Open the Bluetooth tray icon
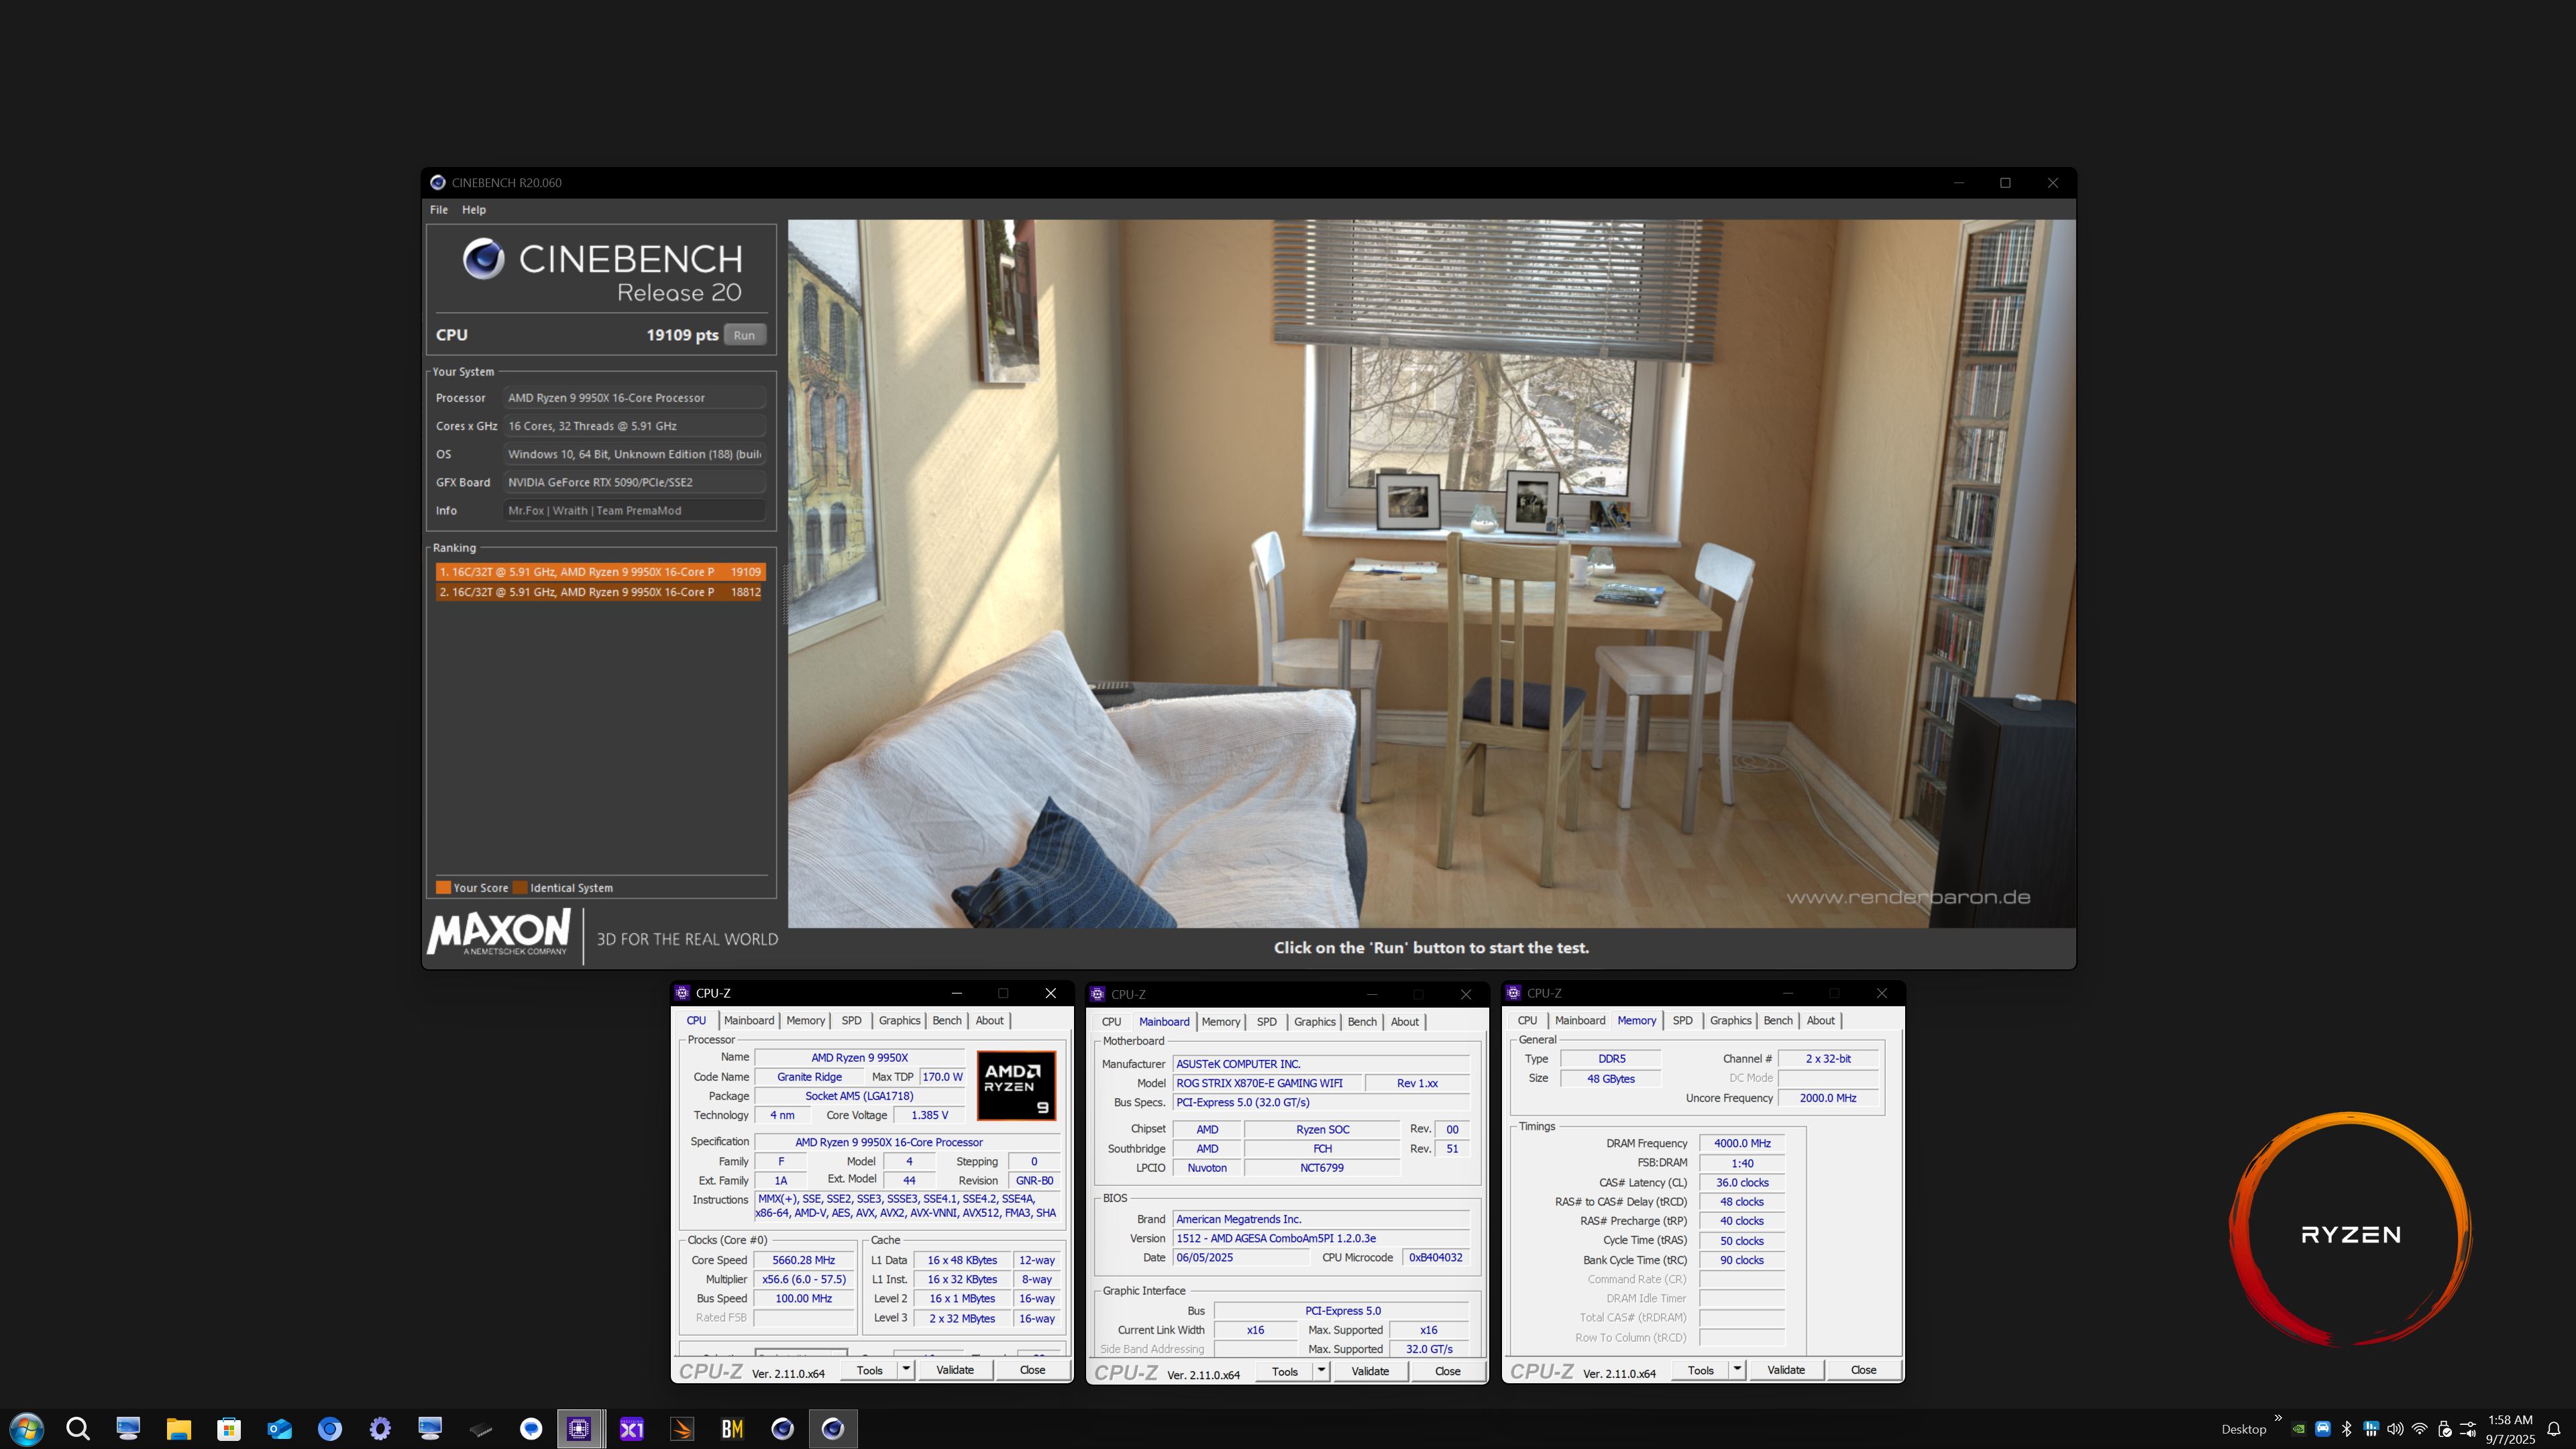Image resolution: width=2576 pixels, height=1449 pixels. [x=2347, y=1429]
